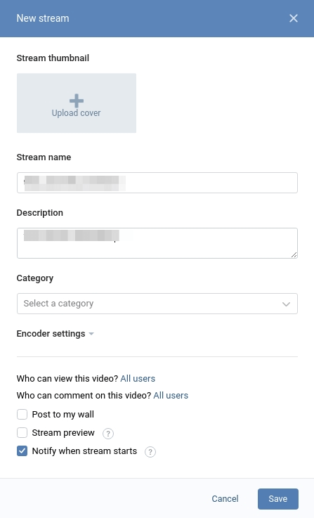The height and width of the screenshot is (518, 314).
Task: Open help icon beside Notify when stream starts
Action: 150,452
